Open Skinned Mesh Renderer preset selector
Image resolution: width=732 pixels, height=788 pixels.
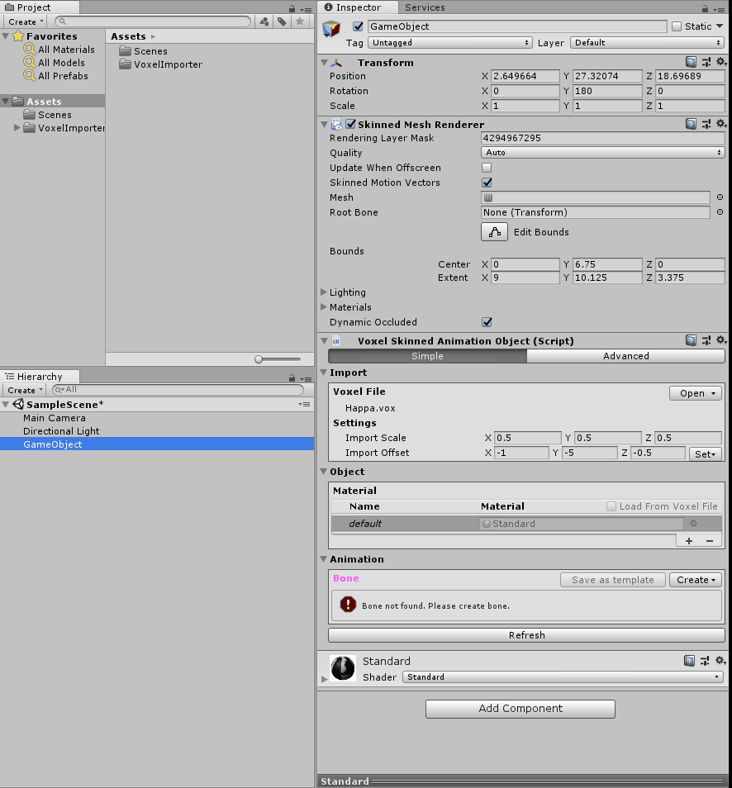click(706, 124)
